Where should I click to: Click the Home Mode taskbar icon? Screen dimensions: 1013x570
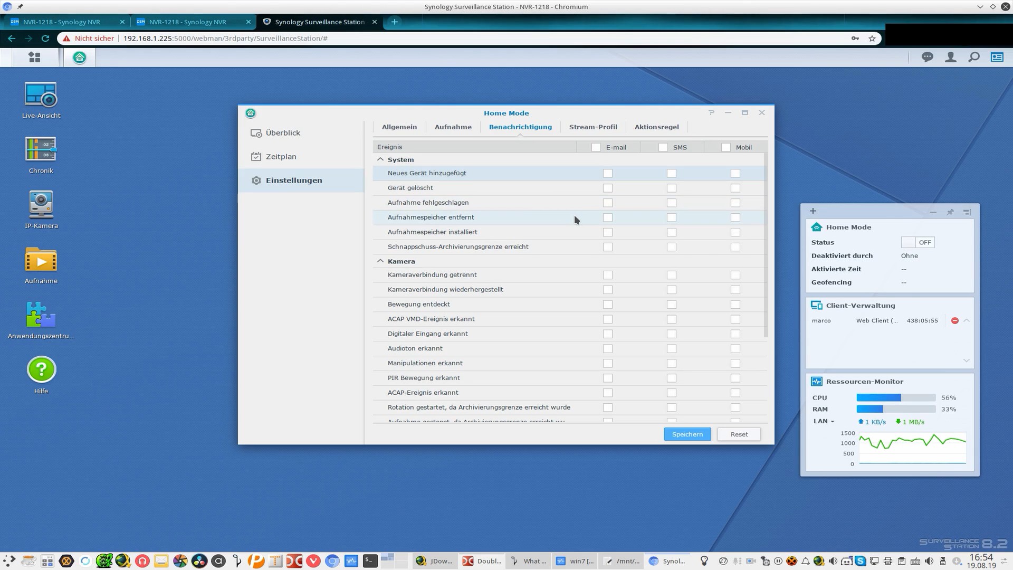[80, 57]
